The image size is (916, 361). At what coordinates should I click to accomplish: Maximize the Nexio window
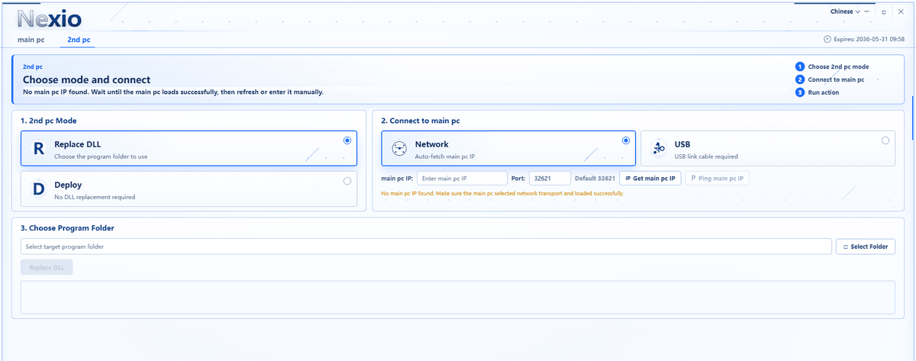(884, 12)
